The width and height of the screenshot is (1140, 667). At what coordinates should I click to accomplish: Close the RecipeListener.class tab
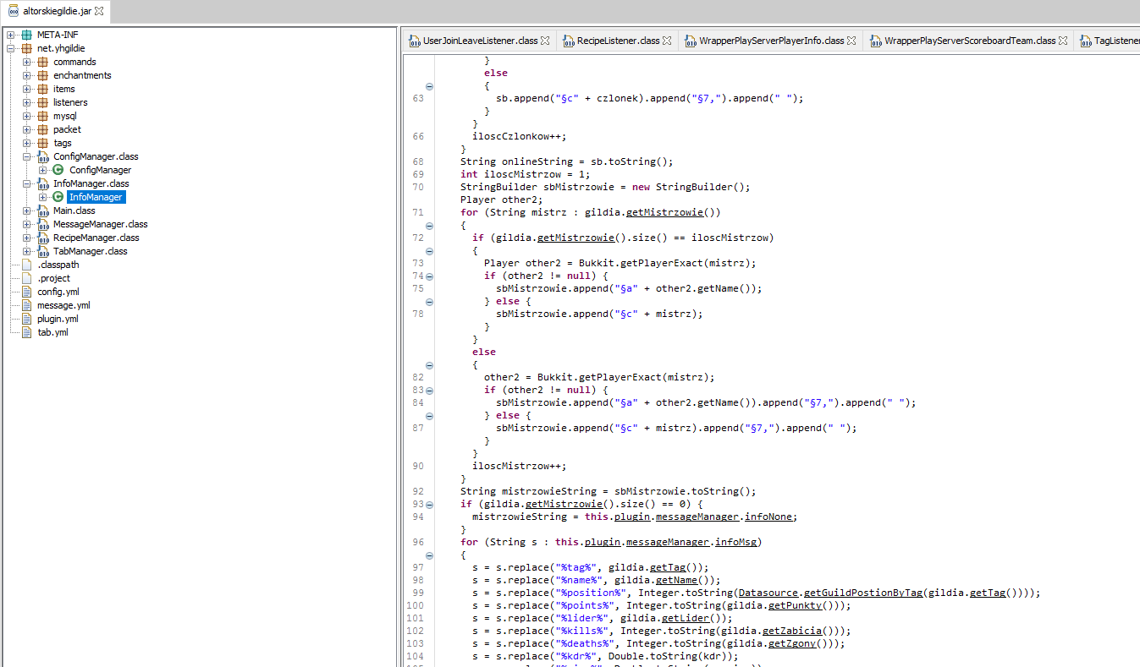(667, 41)
